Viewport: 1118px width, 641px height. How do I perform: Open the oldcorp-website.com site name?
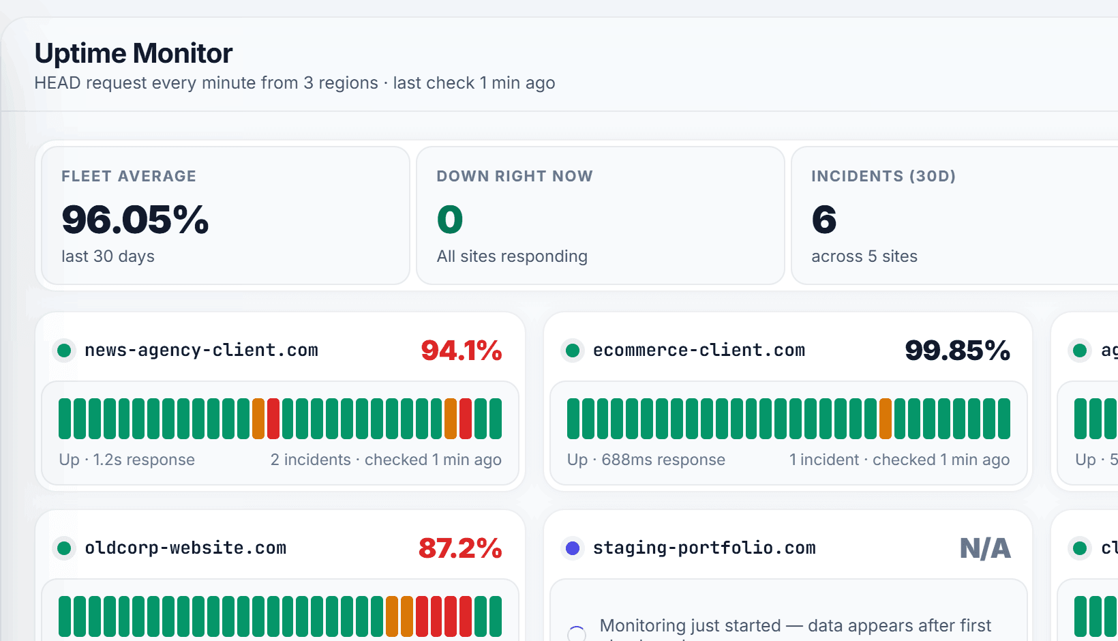185,548
